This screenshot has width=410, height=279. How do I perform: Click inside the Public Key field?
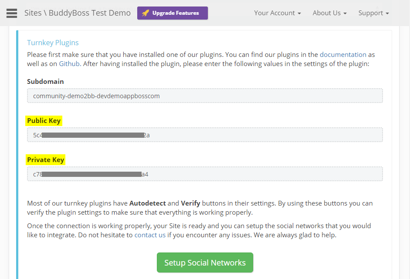205,135
